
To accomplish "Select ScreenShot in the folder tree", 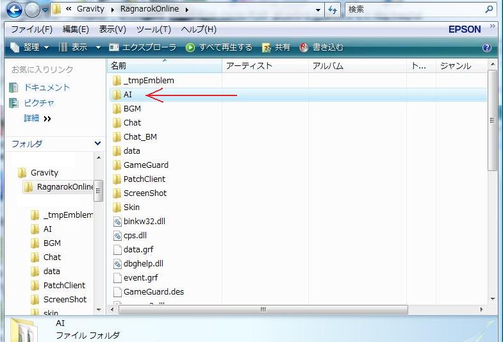I will pos(65,299).
